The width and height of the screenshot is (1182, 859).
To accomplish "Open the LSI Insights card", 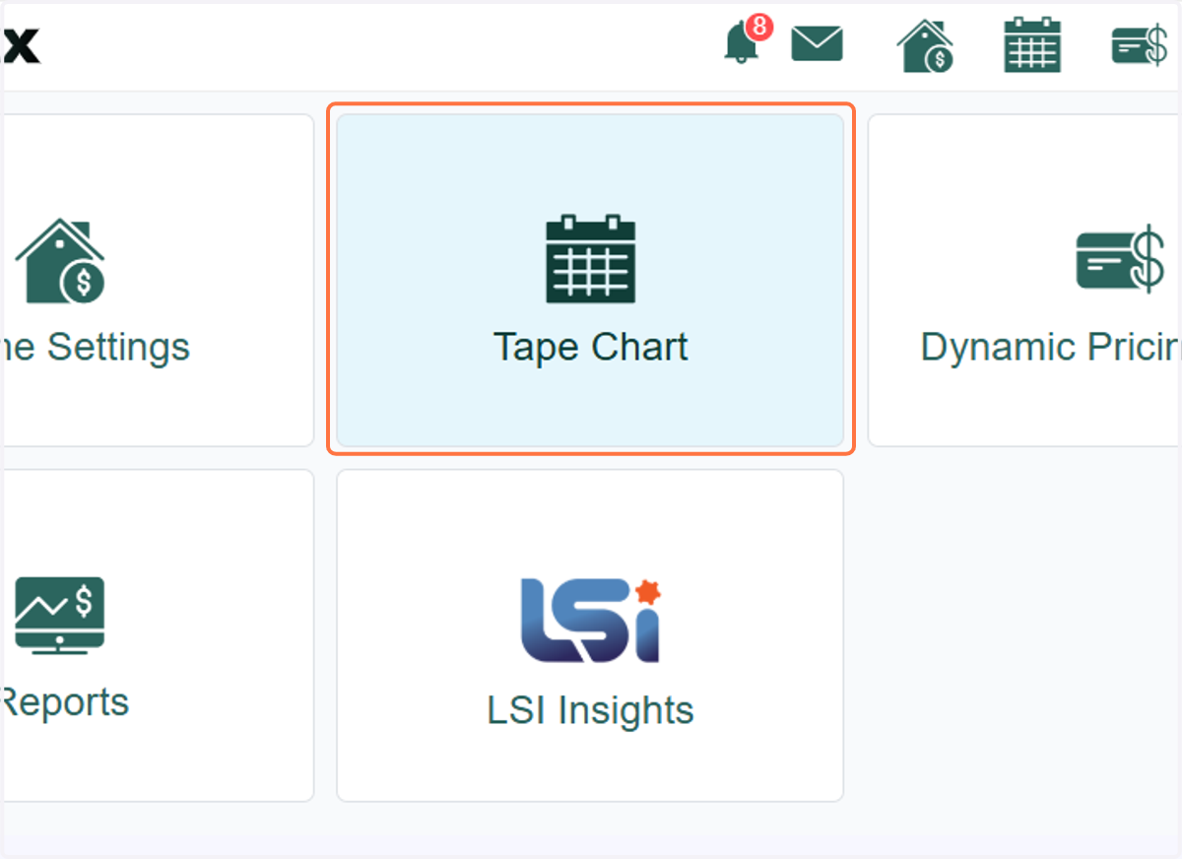I will tap(591, 635).
